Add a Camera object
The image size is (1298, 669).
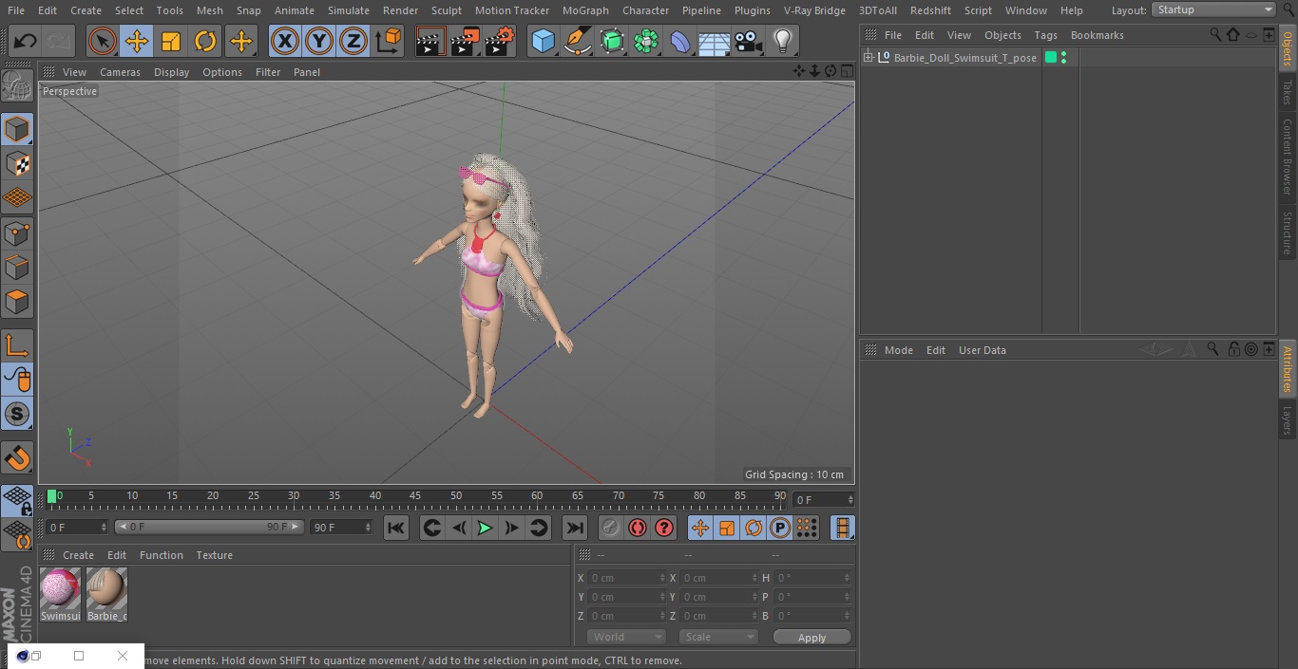(x=749, y=41)
